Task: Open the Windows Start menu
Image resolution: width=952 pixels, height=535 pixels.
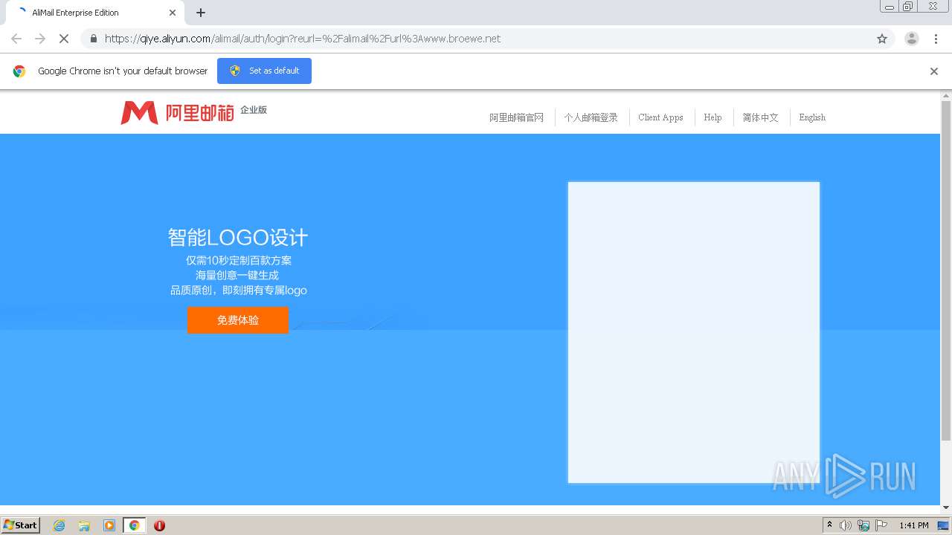Action: (21, 525)
